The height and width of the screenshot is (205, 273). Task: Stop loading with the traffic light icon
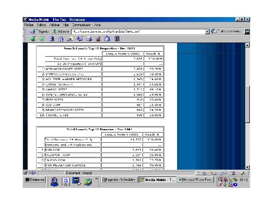(117, 39)
